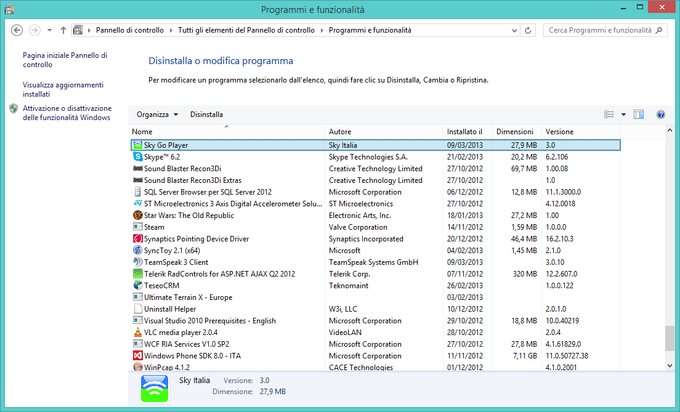Click the Telerik RadControls icon
Image resolution: width=680 pixels, height=412 pixels.
click(137, 273)
